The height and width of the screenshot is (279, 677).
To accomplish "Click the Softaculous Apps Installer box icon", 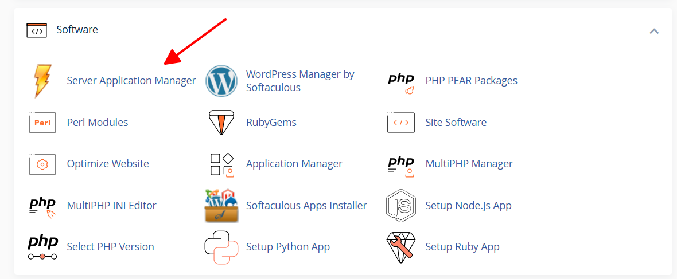I will 221,206.
